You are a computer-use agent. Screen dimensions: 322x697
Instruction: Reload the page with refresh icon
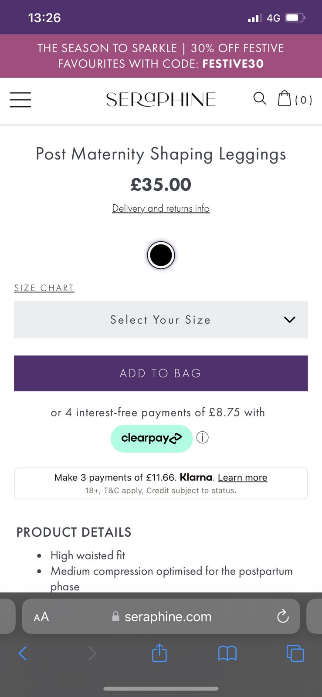pos(283,616)
